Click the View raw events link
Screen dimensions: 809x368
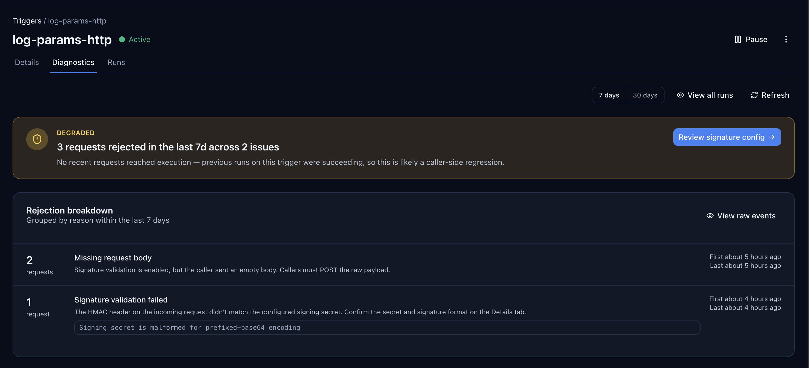click(746, 216)
